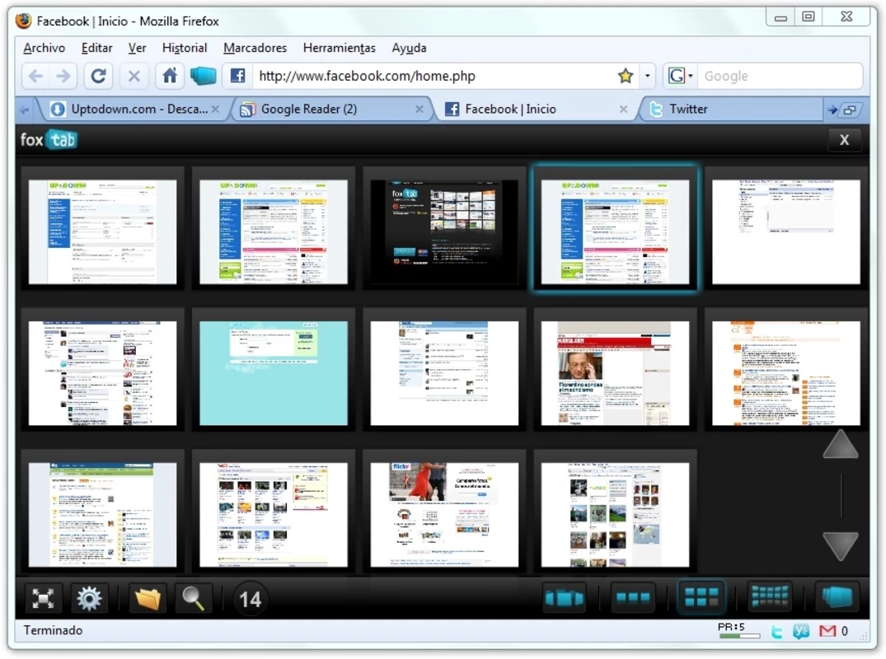Open the FoxTab folder icon

click(x=147, y=599)
